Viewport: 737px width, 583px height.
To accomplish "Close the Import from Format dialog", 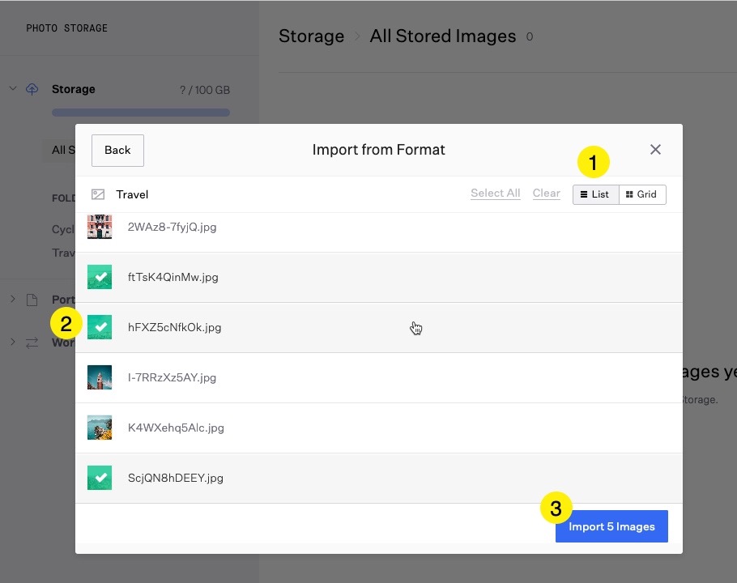I will pos(655,150).
